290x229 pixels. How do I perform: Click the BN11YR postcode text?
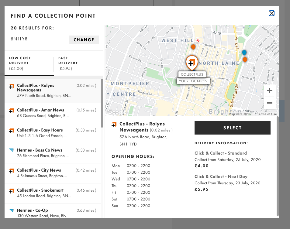coord(19,39)
